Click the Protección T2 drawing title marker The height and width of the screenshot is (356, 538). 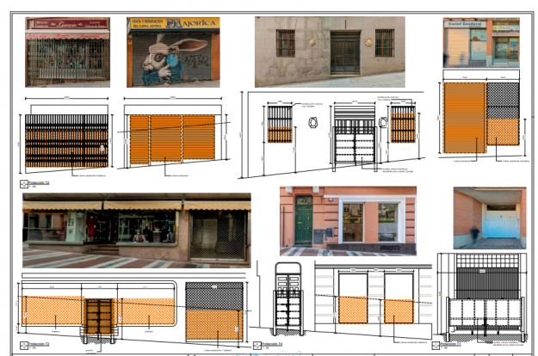(22, 183)
